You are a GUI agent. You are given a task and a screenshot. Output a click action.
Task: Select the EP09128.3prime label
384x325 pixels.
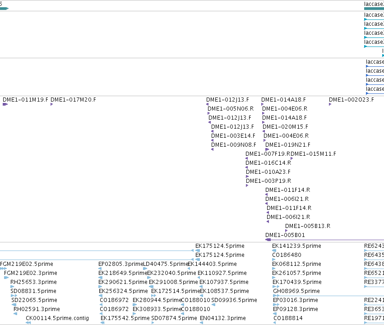click(296, 309)
